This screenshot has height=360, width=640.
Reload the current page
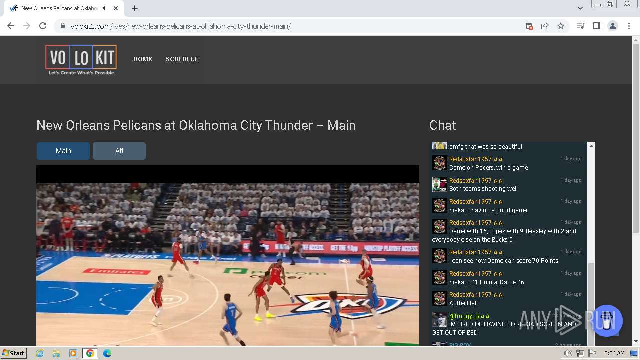(43, 26)
